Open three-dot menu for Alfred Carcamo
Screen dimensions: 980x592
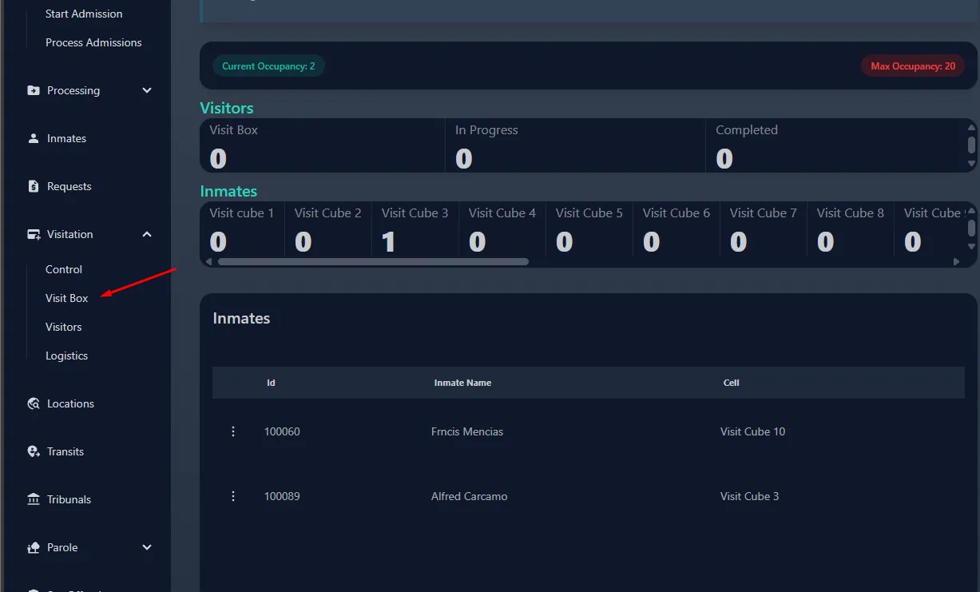click(x=233, y=496)
